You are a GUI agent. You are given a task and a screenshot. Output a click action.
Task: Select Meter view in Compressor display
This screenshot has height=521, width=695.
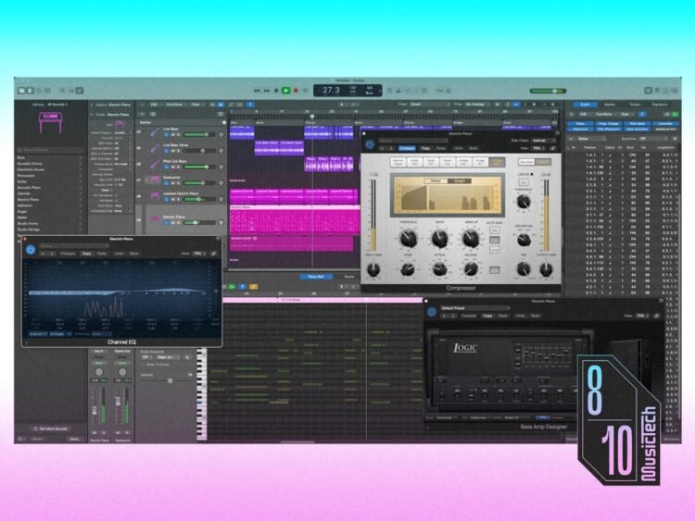[436, 180]
